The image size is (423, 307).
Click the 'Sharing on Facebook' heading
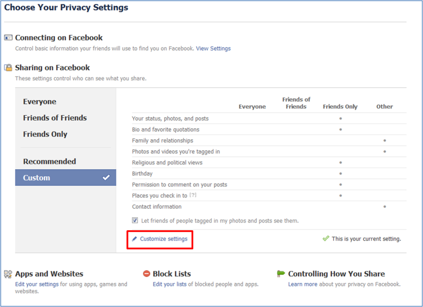(x=52, y=68)
